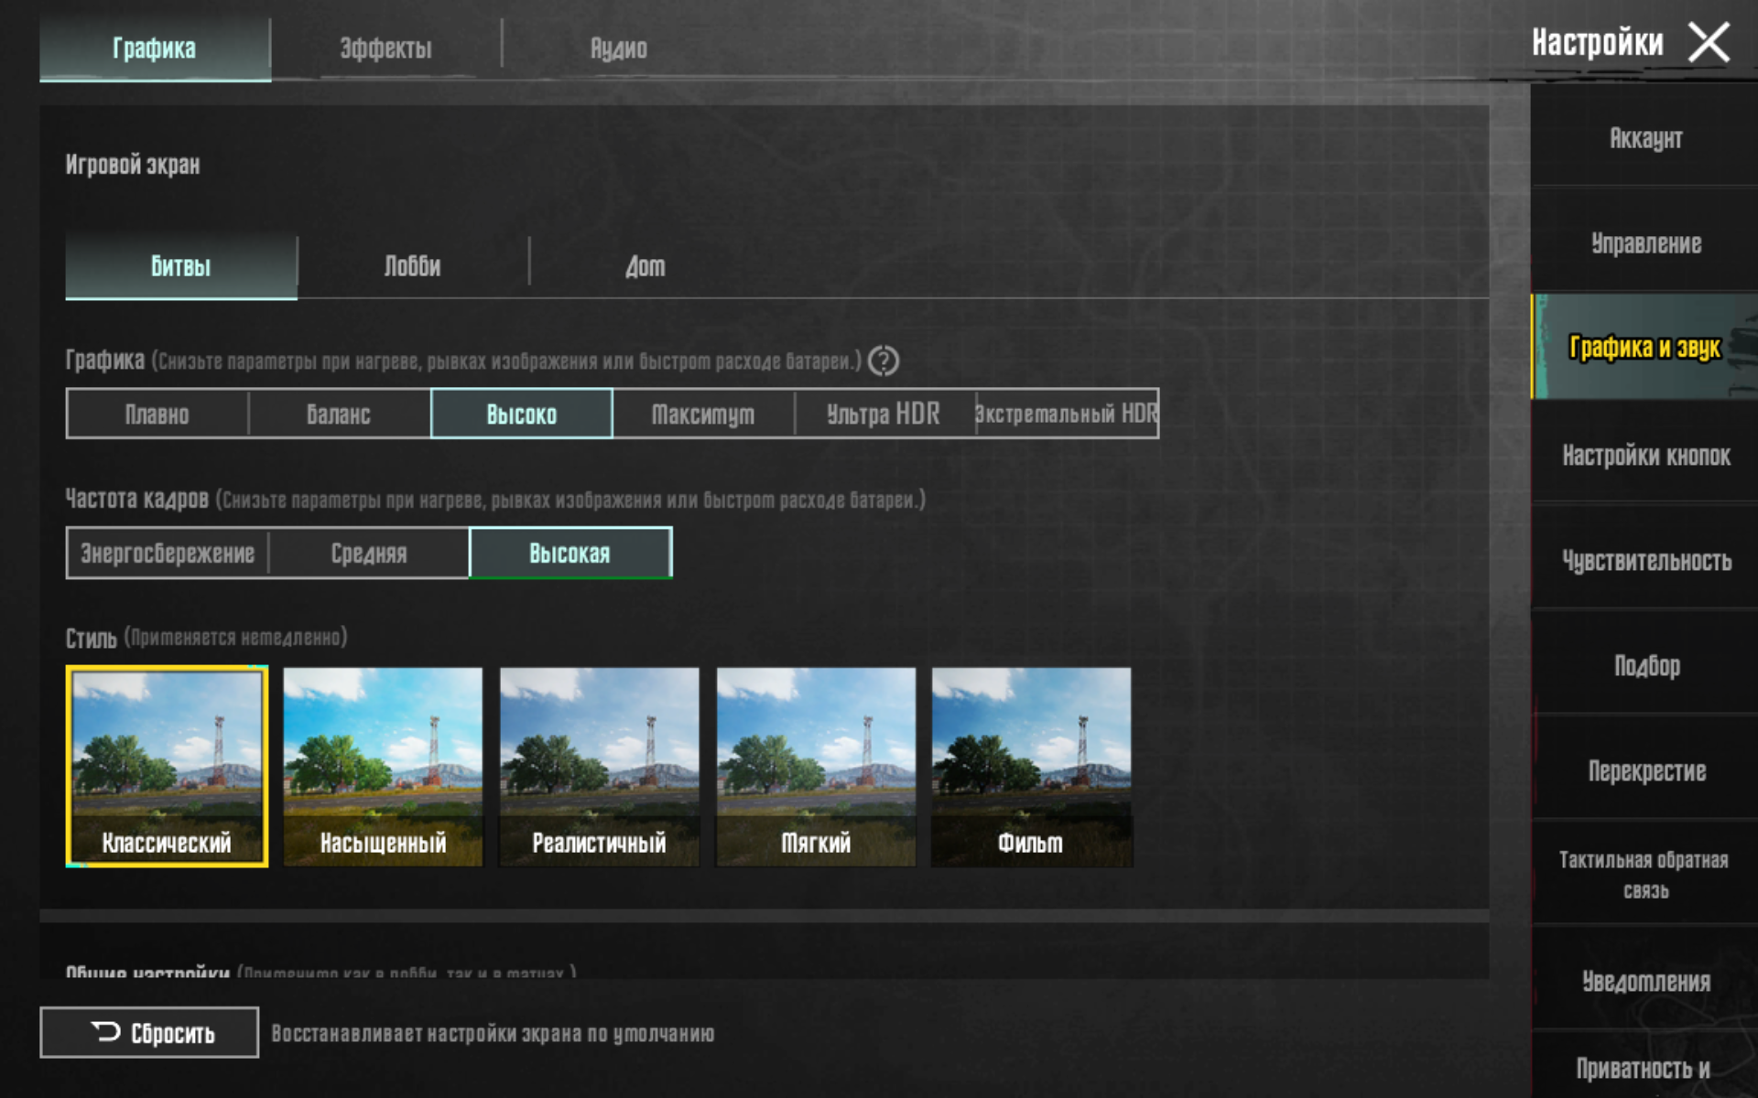
Task: Click the graphics help question-mark icon
Action: pyautogui.click(x=883, y=361)
